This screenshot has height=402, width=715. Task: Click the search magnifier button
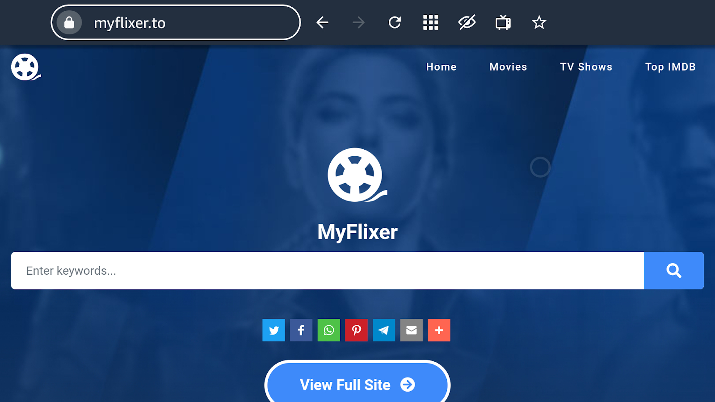coord(673,270)
